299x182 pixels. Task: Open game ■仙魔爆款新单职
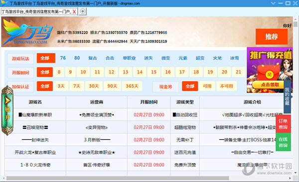tap(35, 115)
